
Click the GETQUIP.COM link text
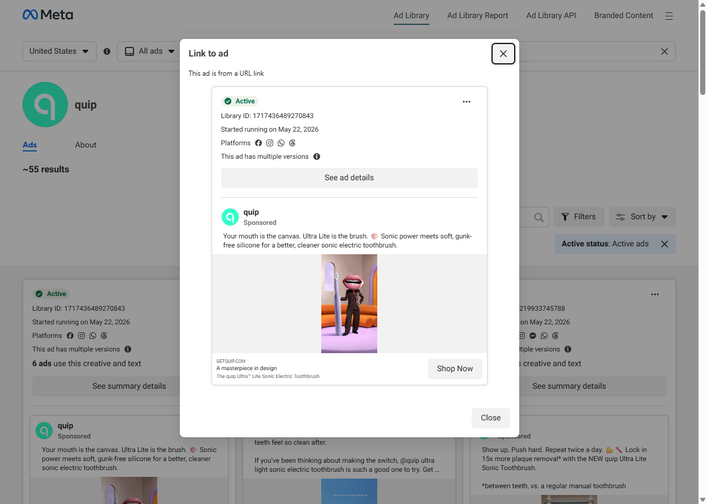pyautogui.click(x=231, y=360)
